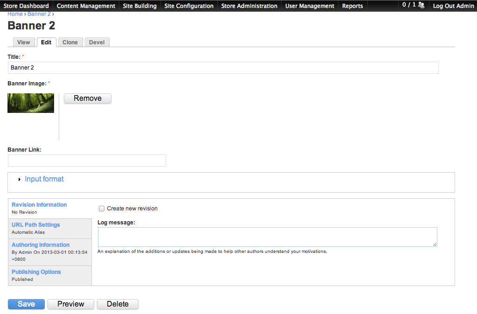Click the Published status text

[x=22, y=279]
